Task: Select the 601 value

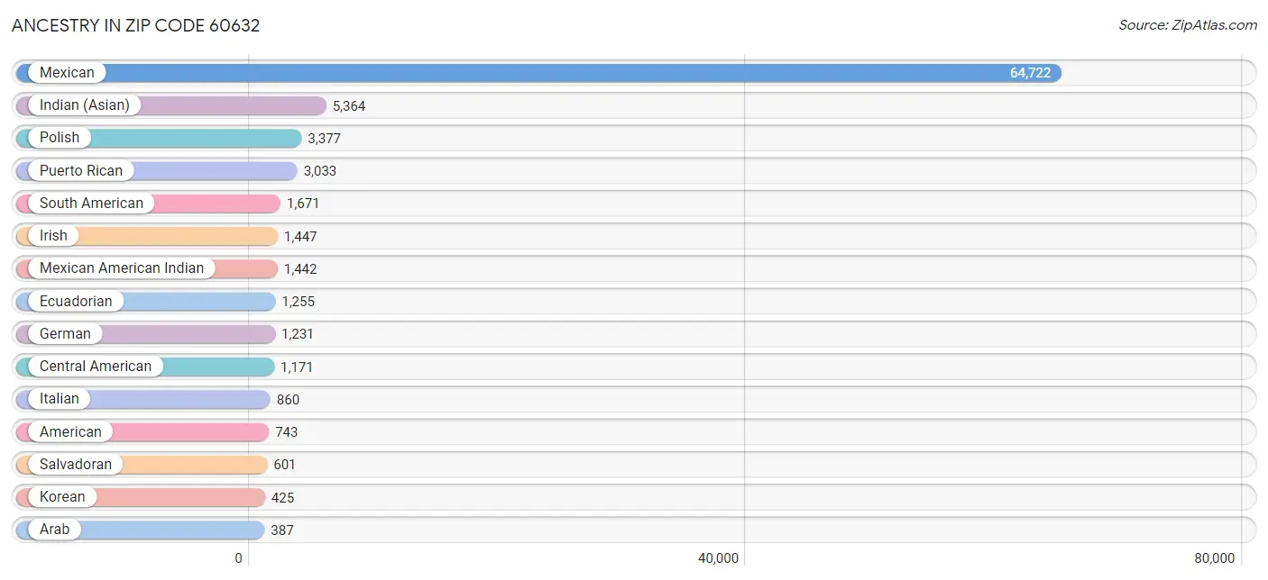Action: [285, 465]
